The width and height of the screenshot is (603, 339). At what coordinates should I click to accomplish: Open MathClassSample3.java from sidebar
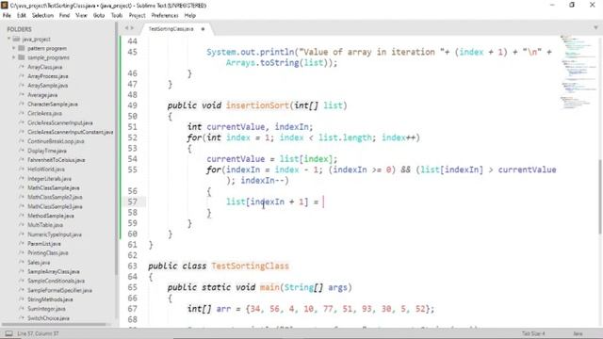(55, 206)
